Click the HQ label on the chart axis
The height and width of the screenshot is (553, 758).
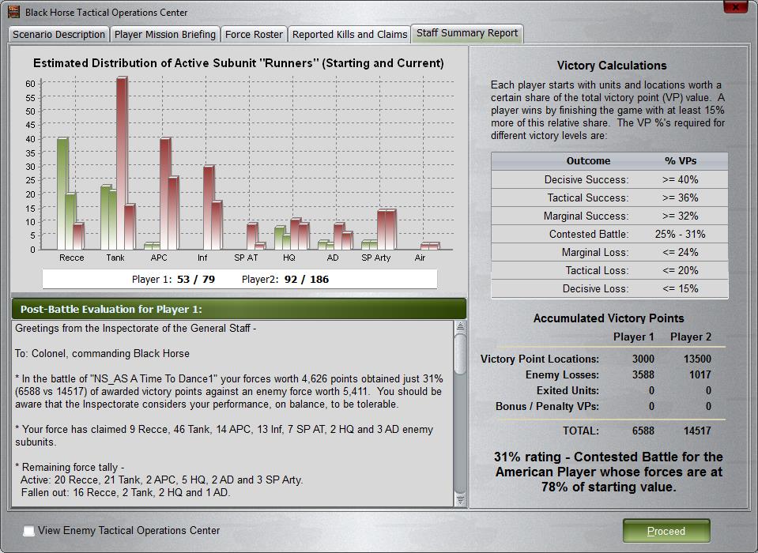coord(289,258)
